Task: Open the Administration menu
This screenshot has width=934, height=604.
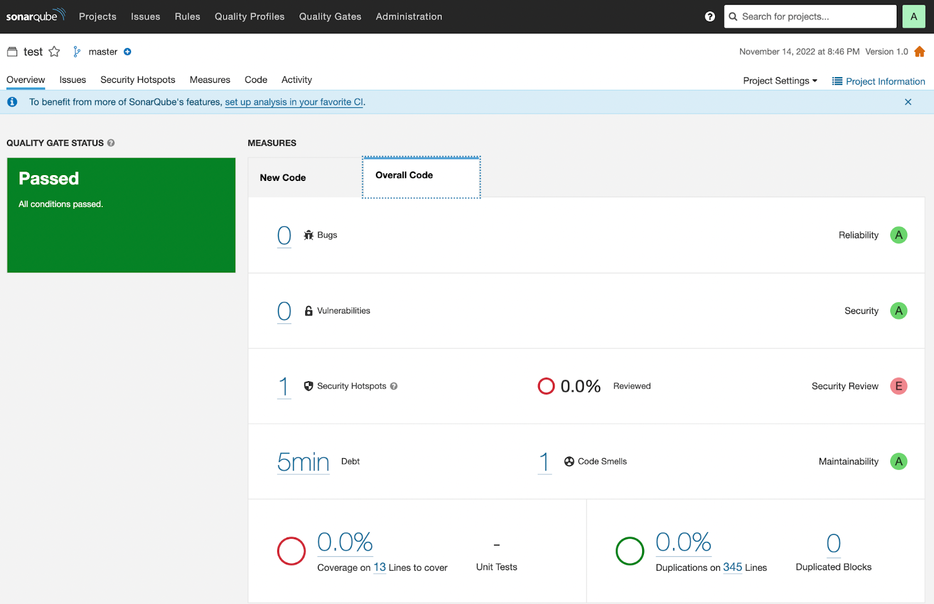Action: pyautogui.click(x=409, y=16)
